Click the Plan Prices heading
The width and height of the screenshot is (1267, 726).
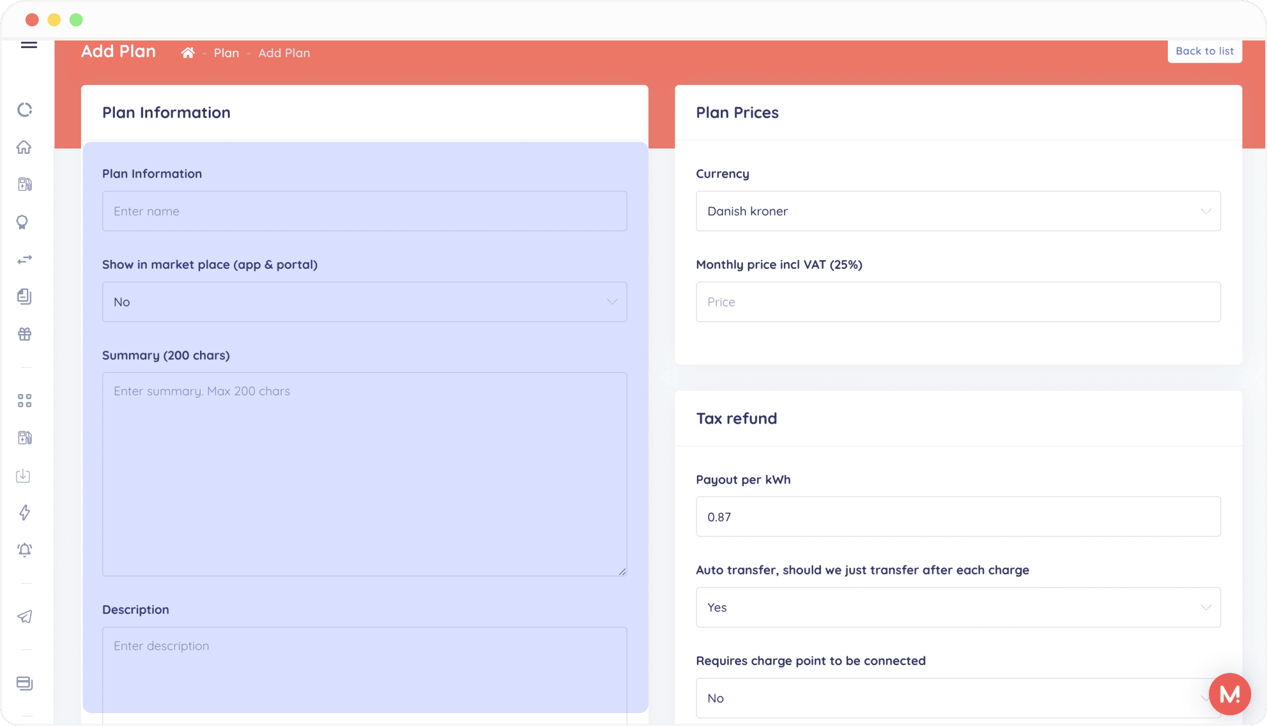click(x=737, y=113)
